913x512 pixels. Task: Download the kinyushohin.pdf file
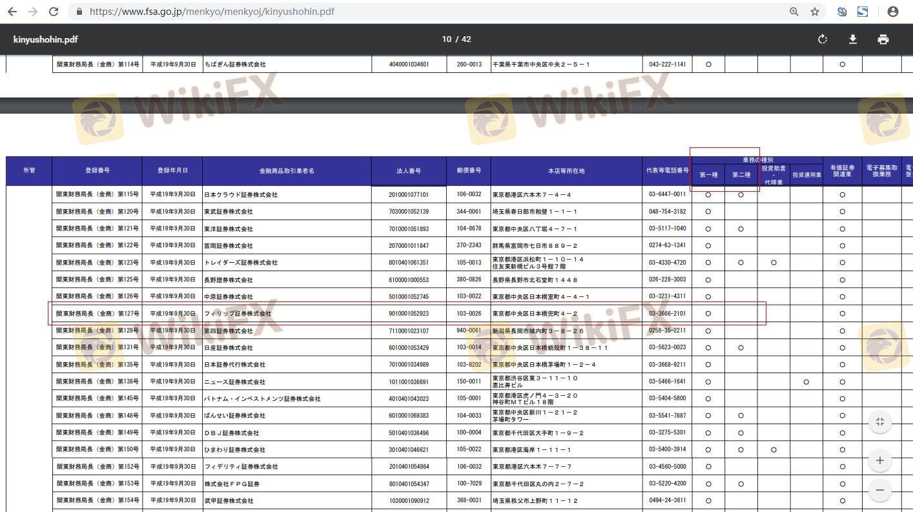pyautogui.click(x=852, y=39)
